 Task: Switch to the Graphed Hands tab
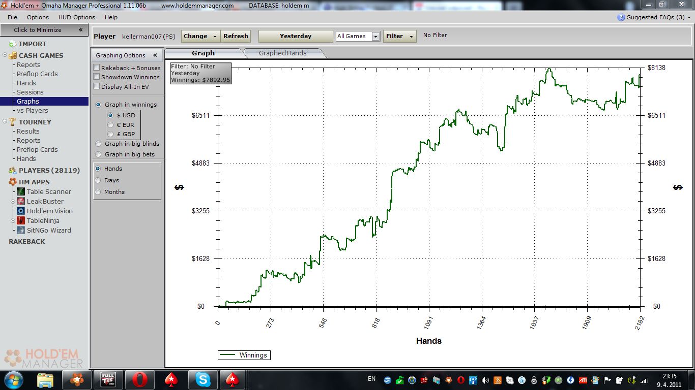coord(282,53)
